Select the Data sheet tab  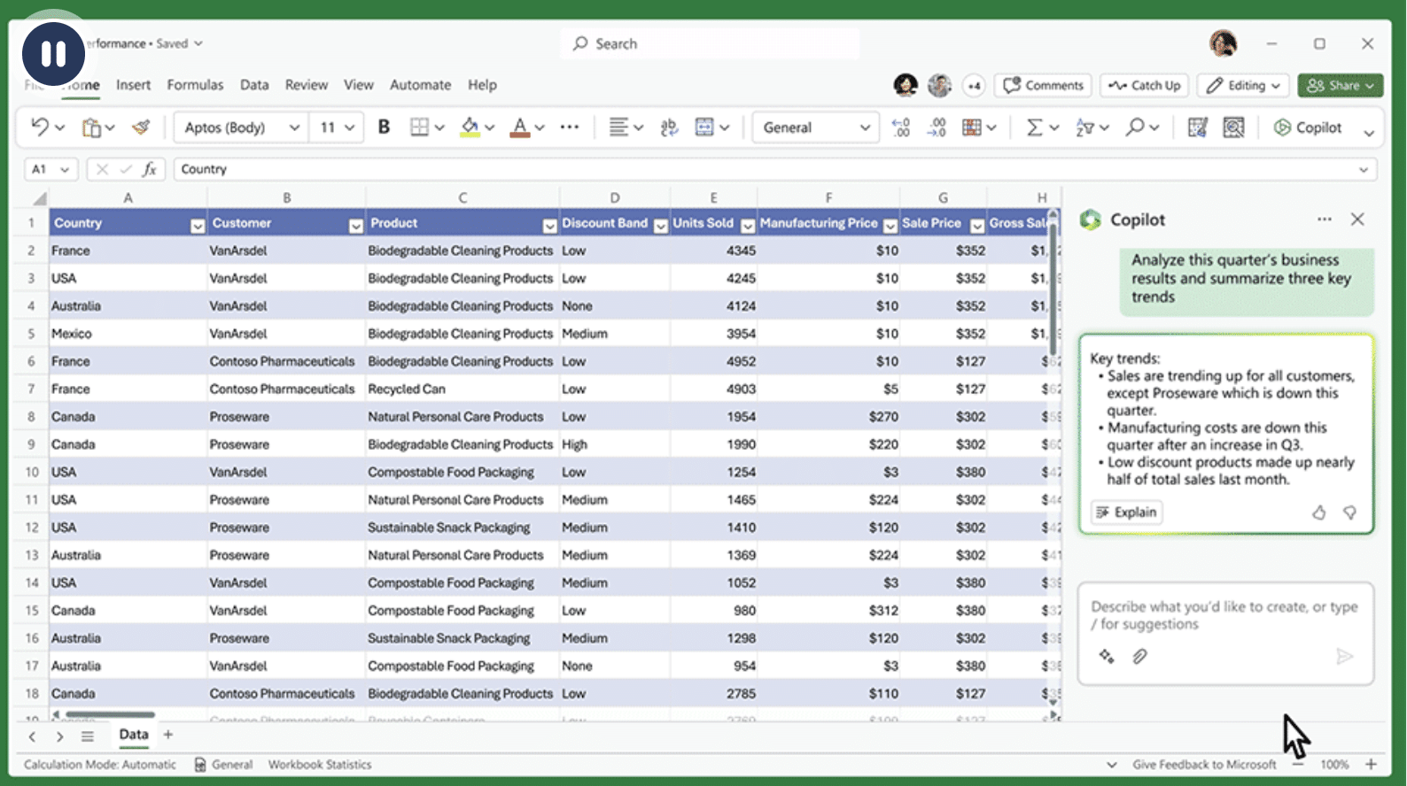point(134,735)
